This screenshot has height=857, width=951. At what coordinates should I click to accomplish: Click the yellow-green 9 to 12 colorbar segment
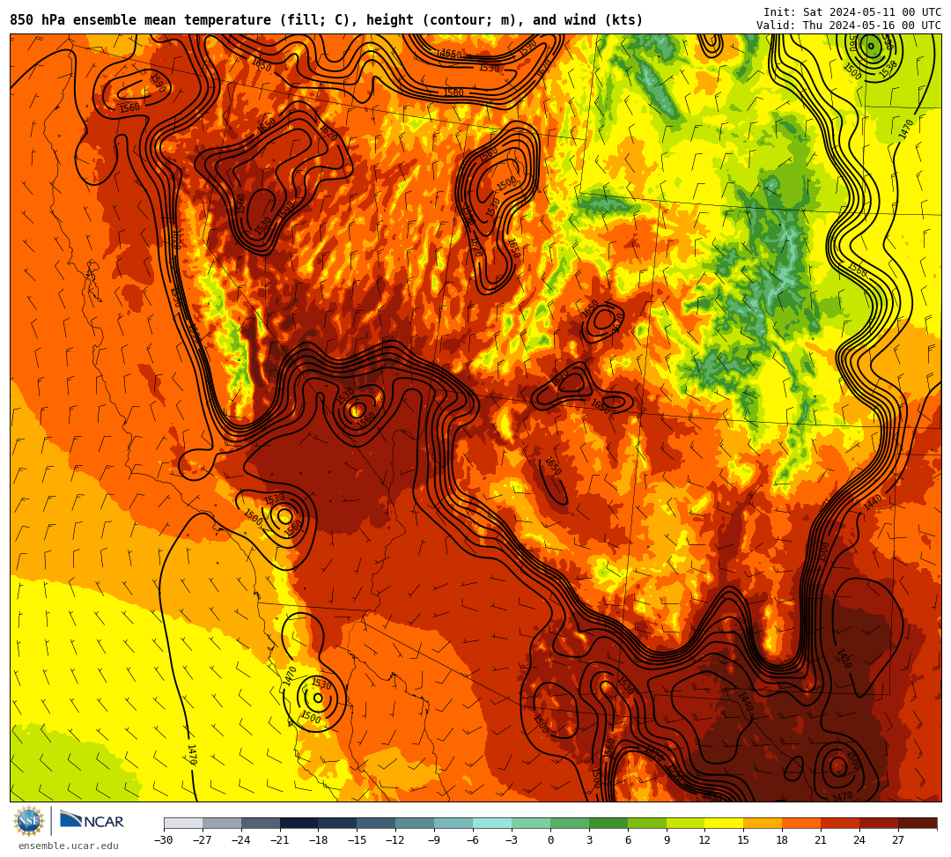pos(685,823)
